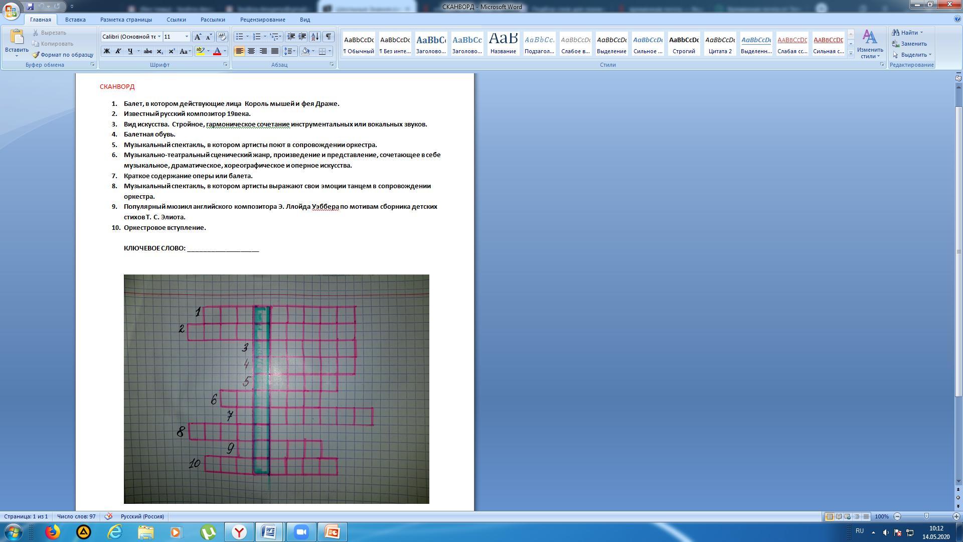Expand the line spacing dropdown
Image resolution: width=963 pixels, height=542 pixels.
(x=295, y=51)
